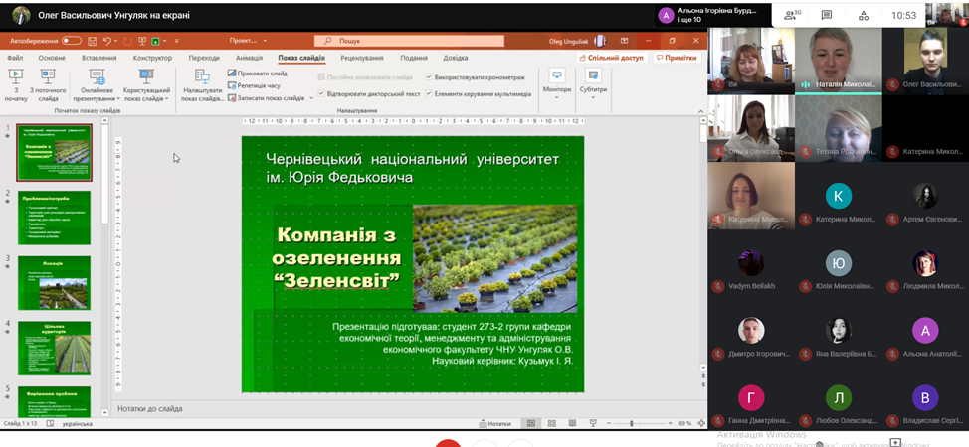Toggle Keep slides updated checkbox

(x=320, y=77)
